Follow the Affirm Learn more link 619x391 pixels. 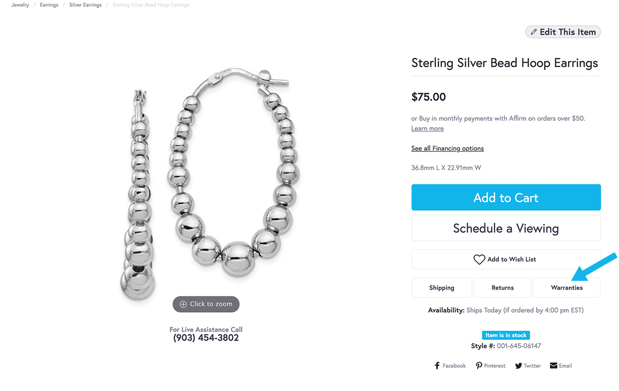427,129
